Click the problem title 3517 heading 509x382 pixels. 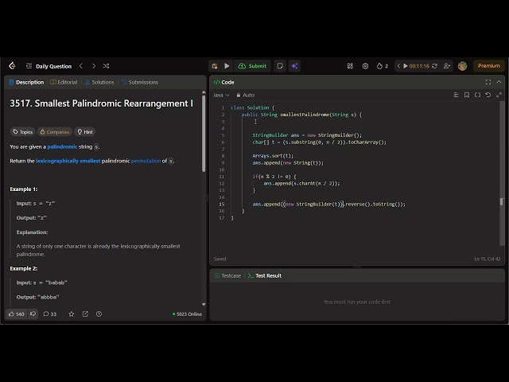[101, 103]
